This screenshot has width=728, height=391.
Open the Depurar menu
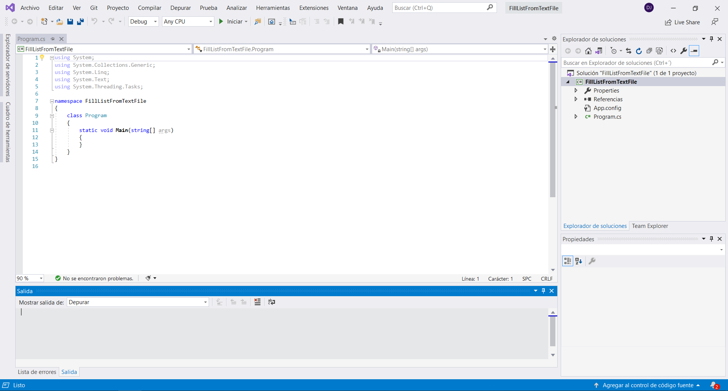coord(180,8)
